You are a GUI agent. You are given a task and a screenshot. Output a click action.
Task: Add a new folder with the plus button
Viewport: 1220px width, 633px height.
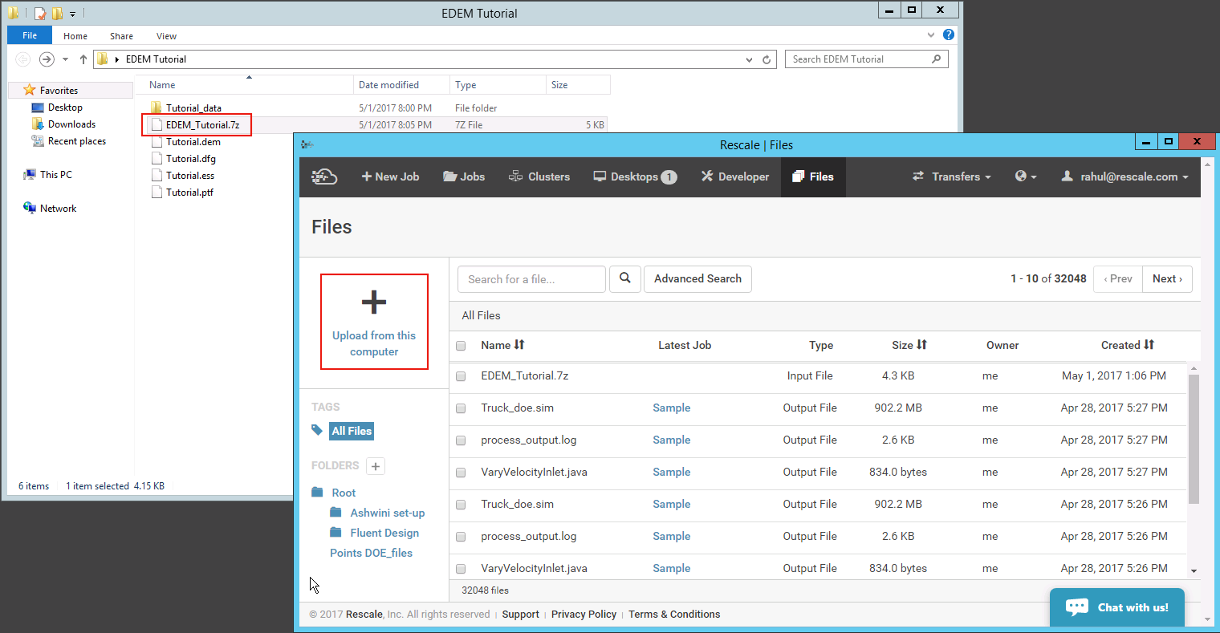[376, 466]
